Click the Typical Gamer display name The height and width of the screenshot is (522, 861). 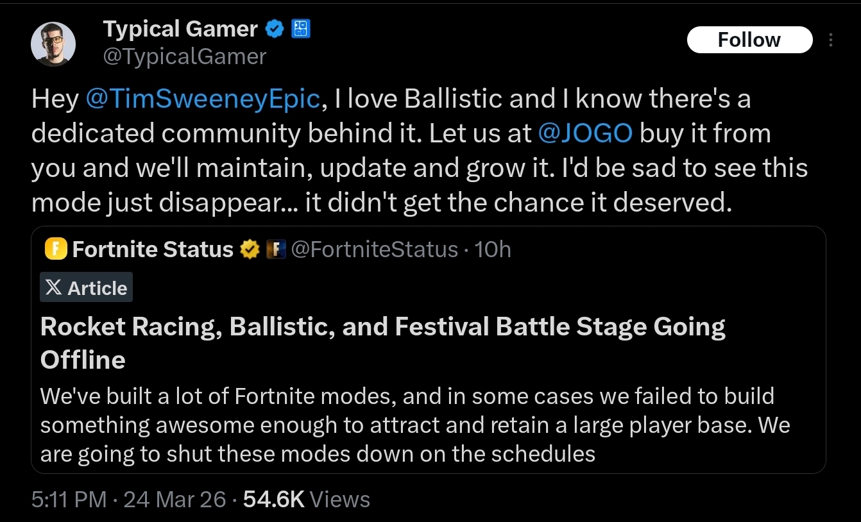180,29
